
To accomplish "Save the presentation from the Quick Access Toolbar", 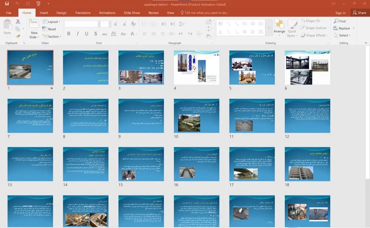I will point(7,4).
